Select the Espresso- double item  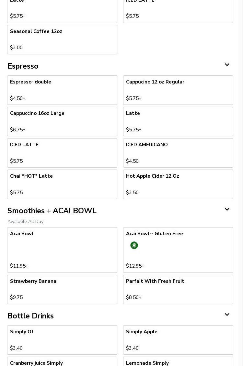point(62,90)
